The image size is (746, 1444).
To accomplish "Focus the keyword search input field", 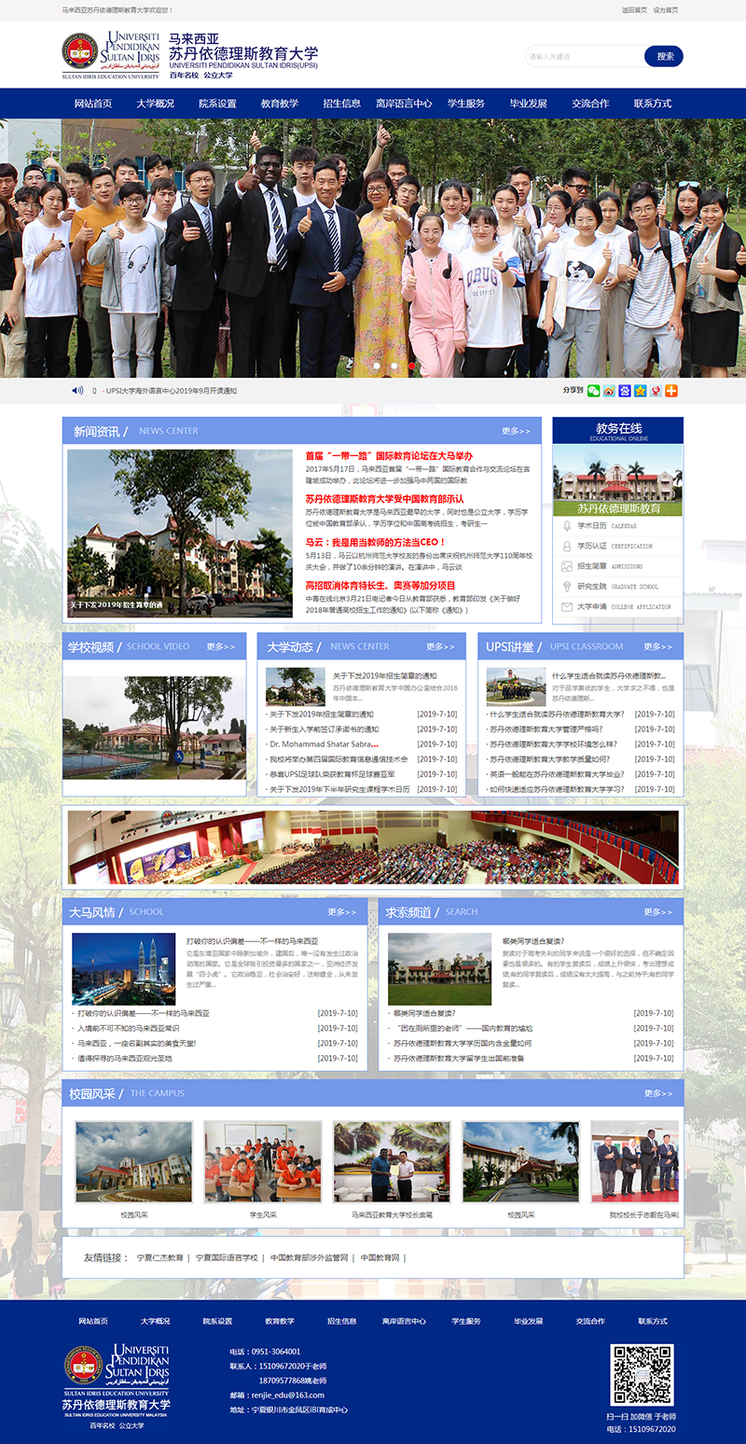I will (586, 56).
